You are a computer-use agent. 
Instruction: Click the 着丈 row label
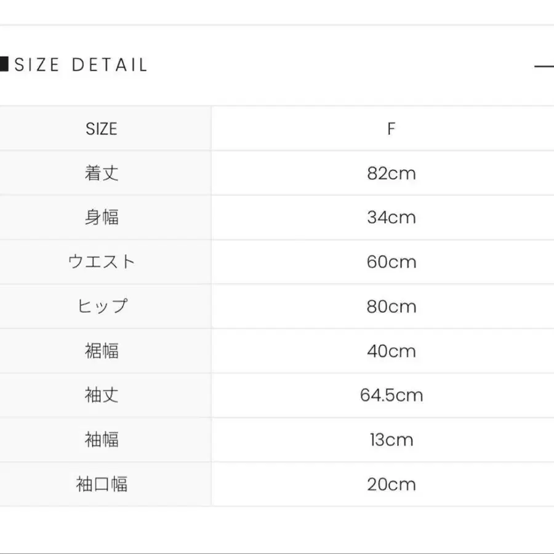click(102, 173)
